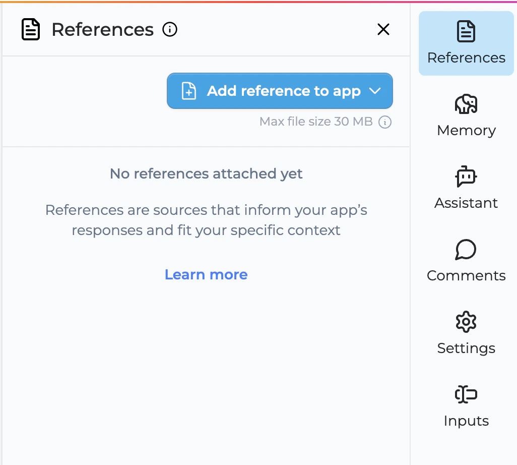The height and width of the screenshot is (465, 517).
Task: Open the Comments speech-bubble icon
Action: pos(465,250)
